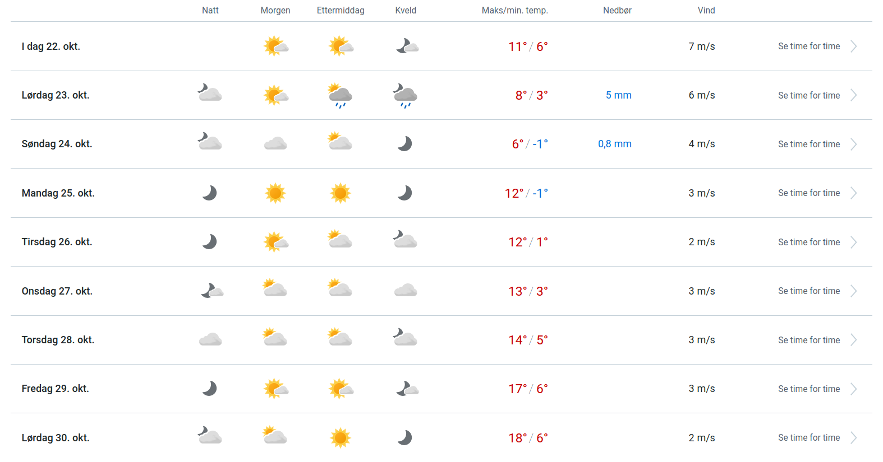883x462 pixels.
Task: Click Thursday 28 Oct night cloud icon
Action: point(210,340)
